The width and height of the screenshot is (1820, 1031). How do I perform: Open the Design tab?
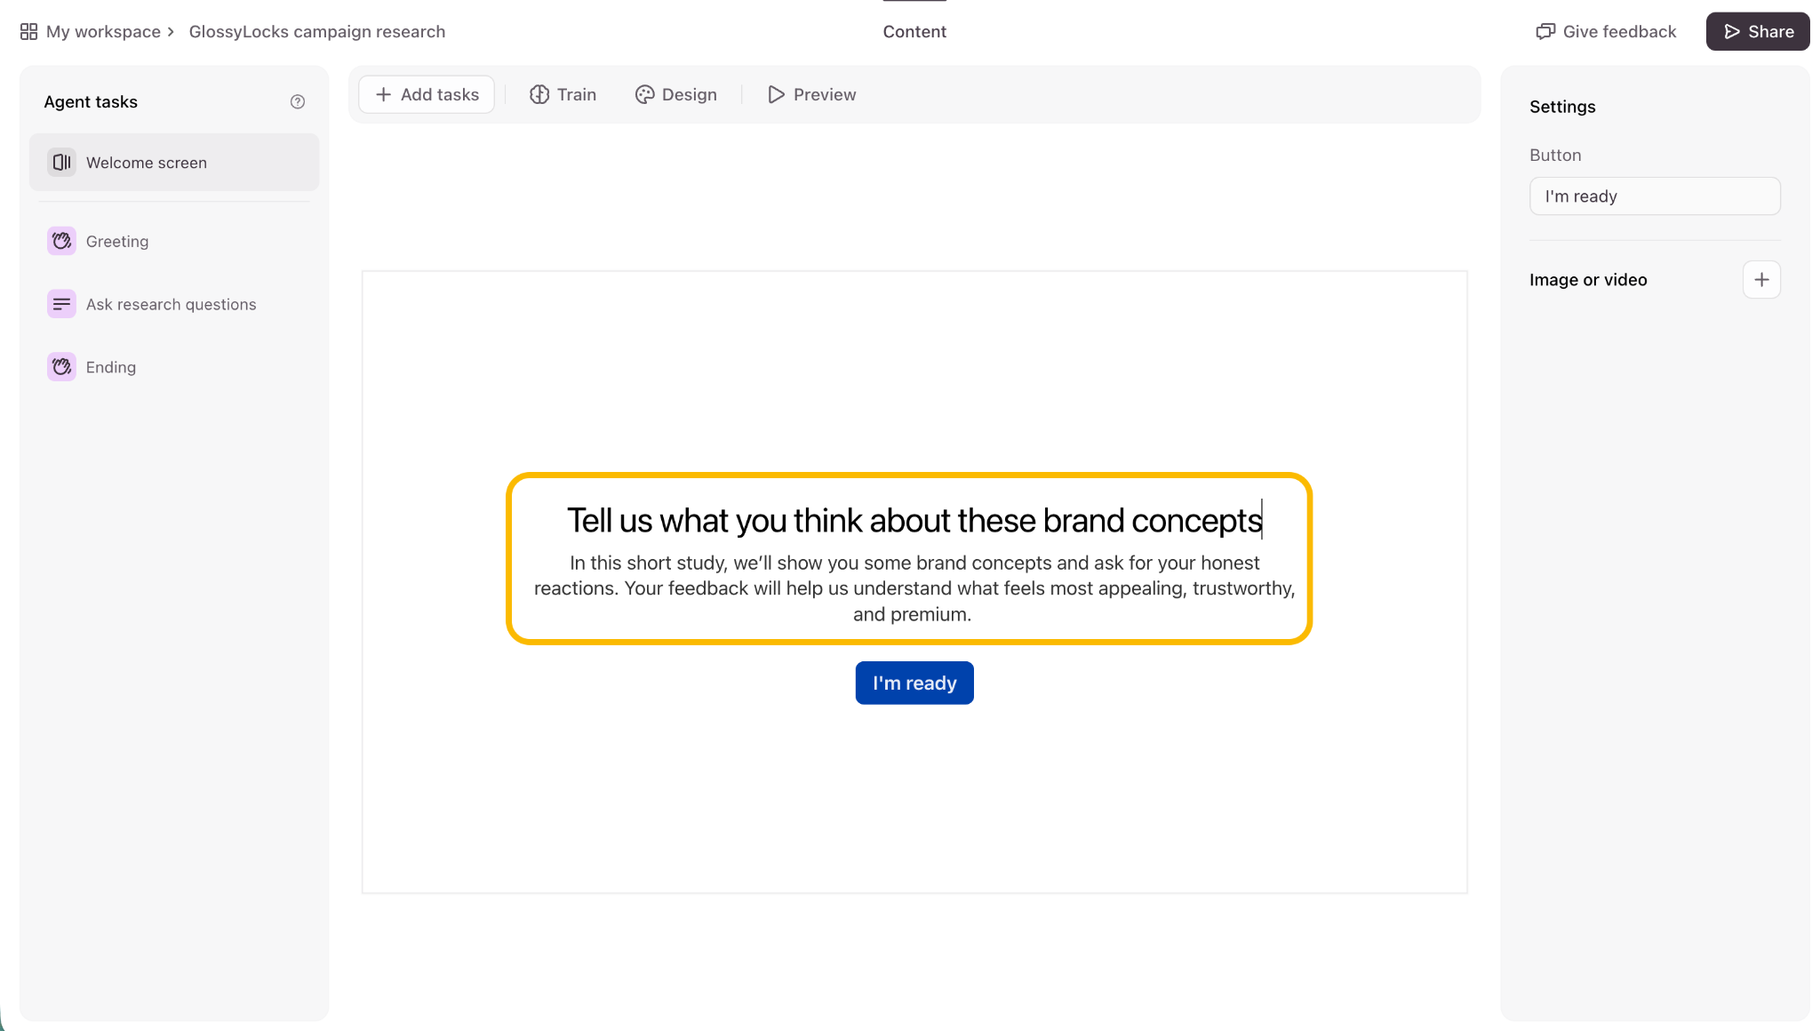point(676,94)
